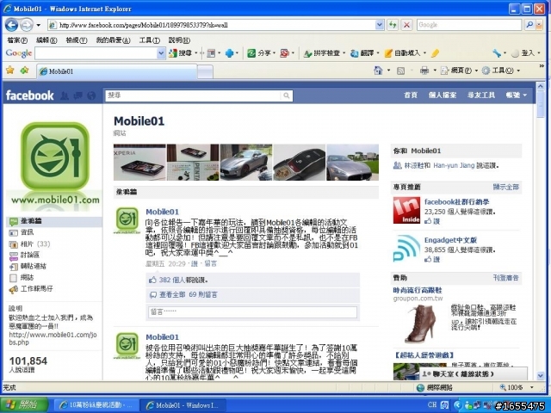Click the XPERIA phone photo thumbnail

[x=139, y=163]
